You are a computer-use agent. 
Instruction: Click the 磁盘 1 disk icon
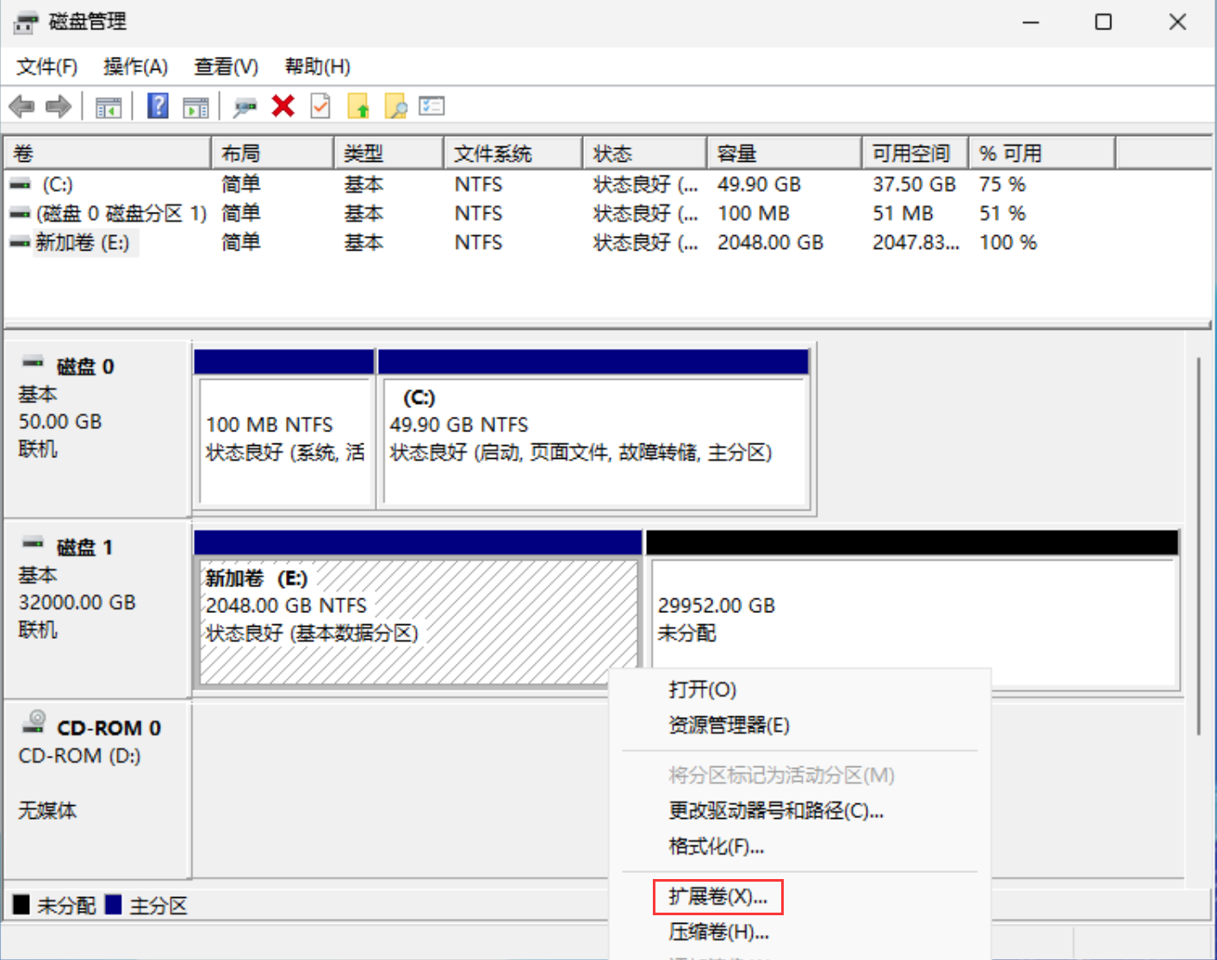[x=33, y=543]
